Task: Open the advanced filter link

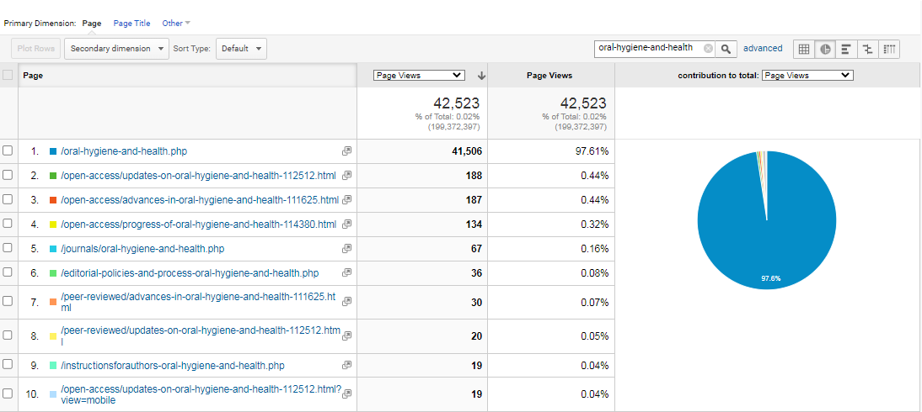Action: (x=763, y=49)
